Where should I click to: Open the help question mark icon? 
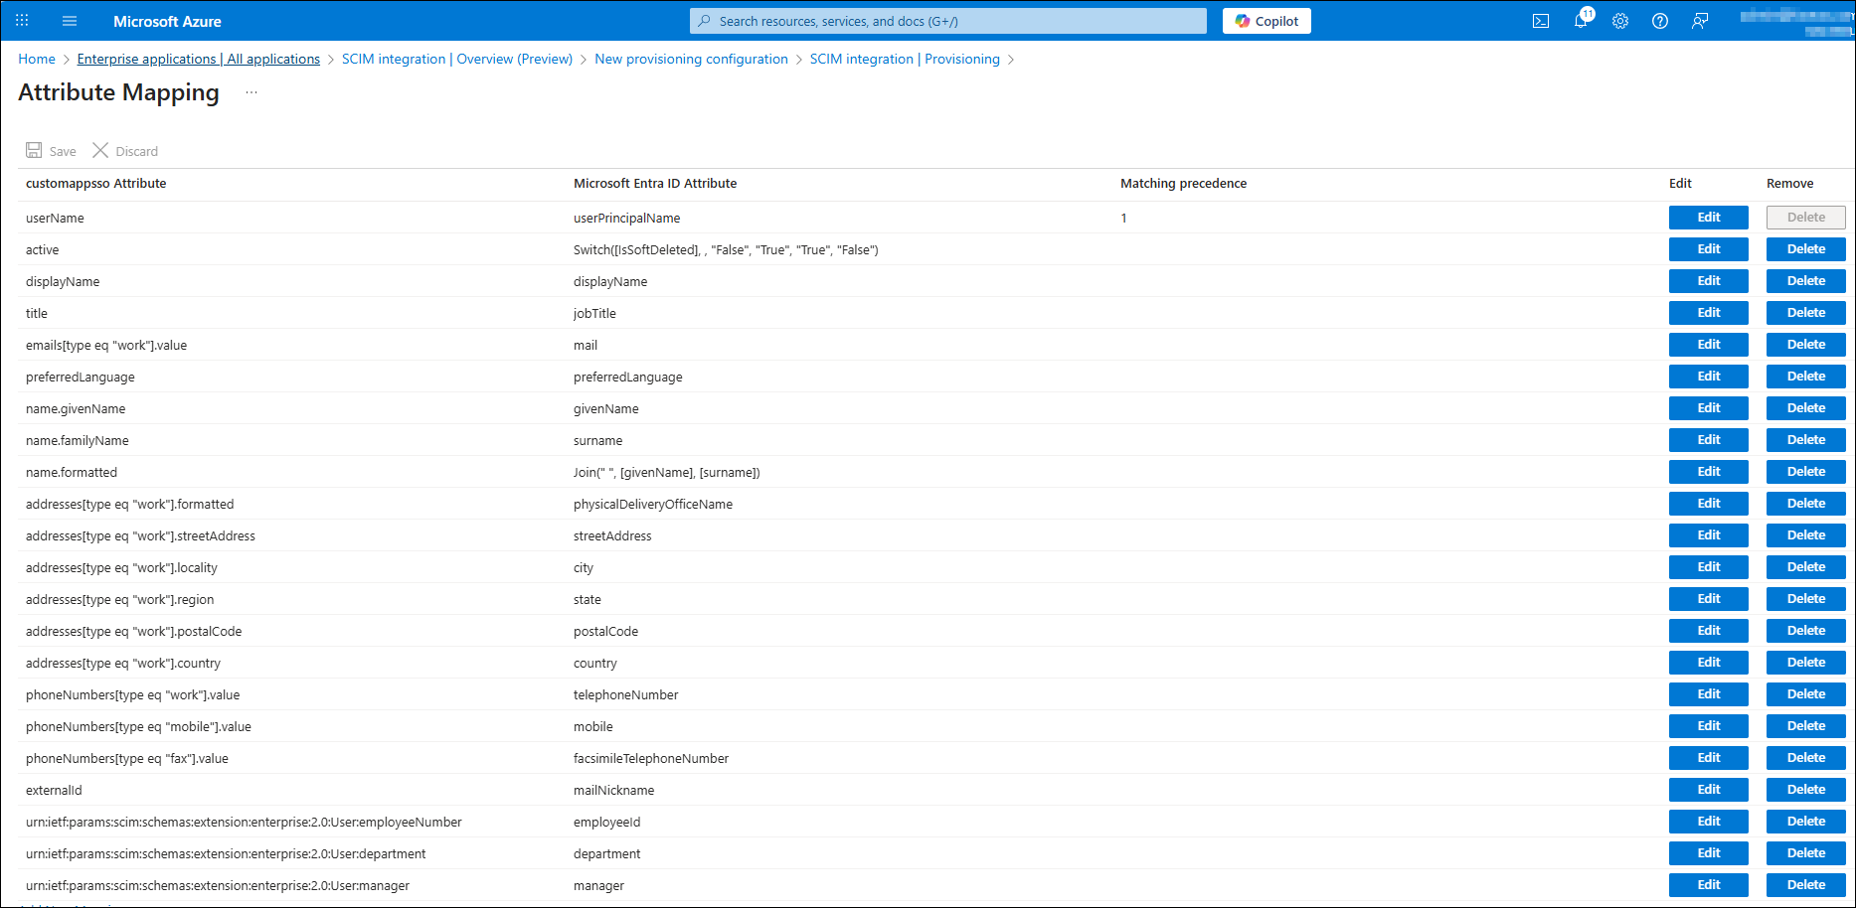pyautogui.click(x=1660, y=21)
